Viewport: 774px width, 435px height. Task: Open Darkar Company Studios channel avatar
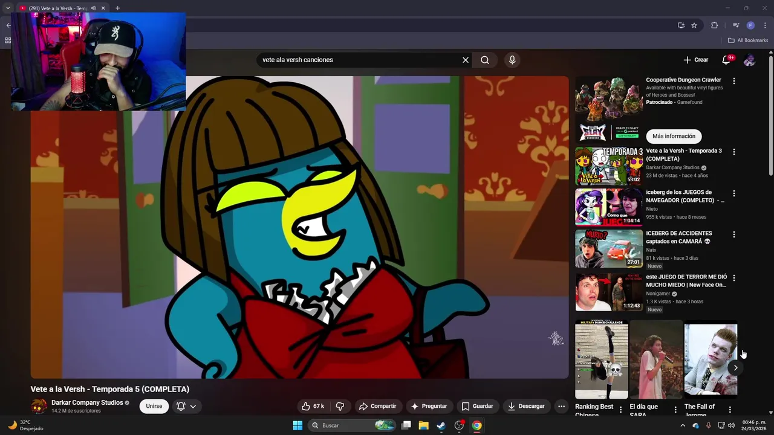pyautogui.click(x=39, y=406)
